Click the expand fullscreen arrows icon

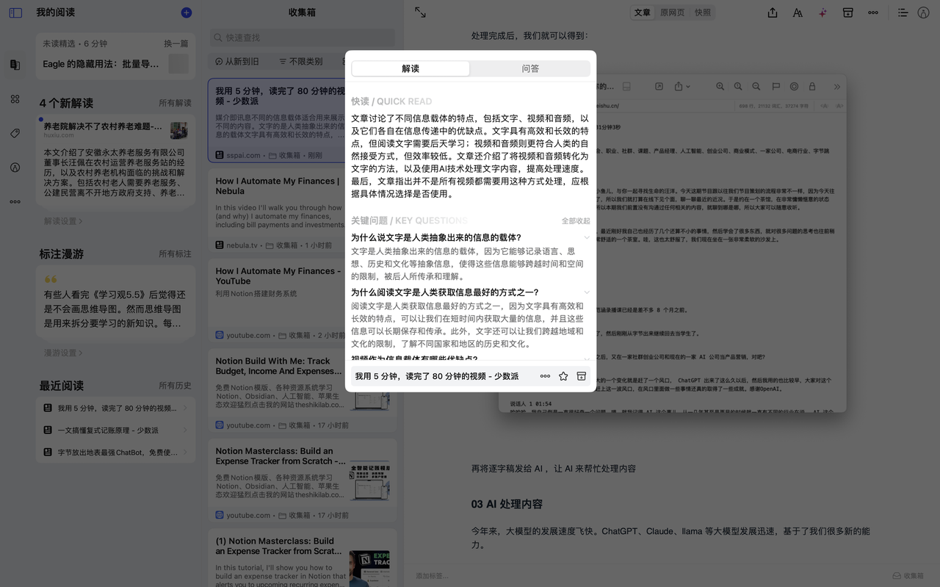click(x=420, y=12)
